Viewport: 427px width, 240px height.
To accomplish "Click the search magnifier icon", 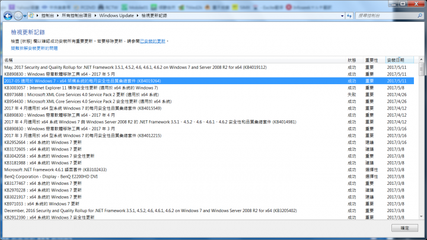I will (x=420, y=16).
